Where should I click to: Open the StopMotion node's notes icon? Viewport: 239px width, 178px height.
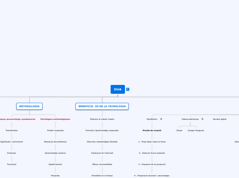(x=161, y=119)
